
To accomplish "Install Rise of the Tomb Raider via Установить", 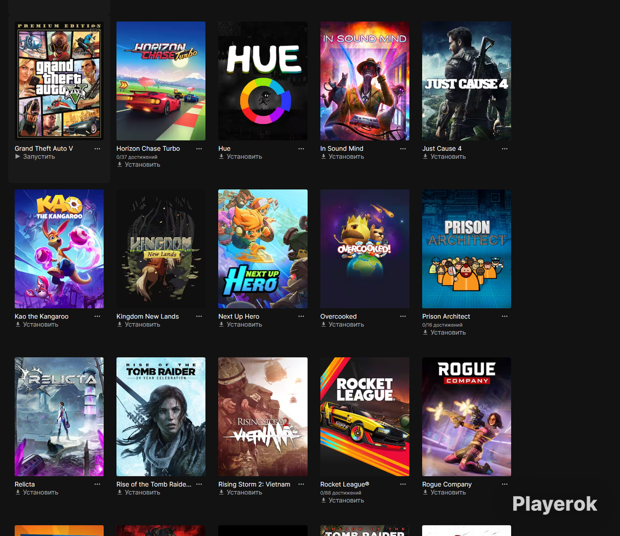I will pos(138,493).
